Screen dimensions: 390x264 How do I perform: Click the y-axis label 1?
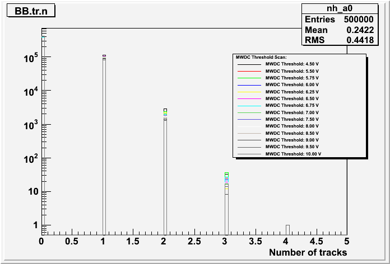click(35, 225)
